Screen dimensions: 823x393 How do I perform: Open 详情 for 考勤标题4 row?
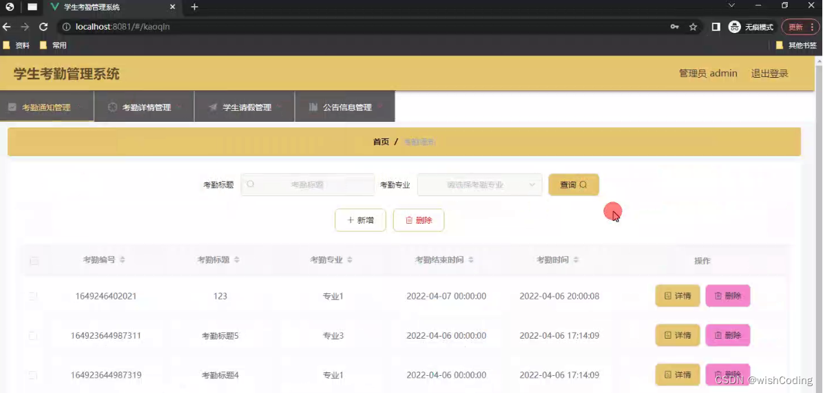678,374
